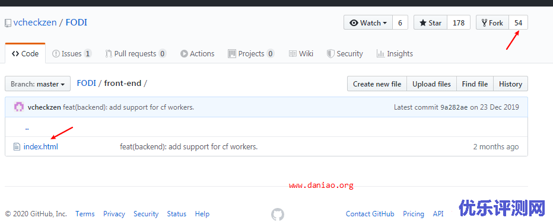Click the vcheckzen commit author avatar

coord(19,107)
